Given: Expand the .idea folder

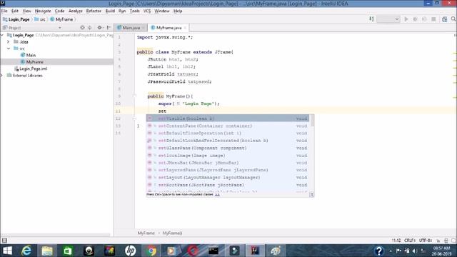Looking at the screenshot, I should (x=8, y=42).
